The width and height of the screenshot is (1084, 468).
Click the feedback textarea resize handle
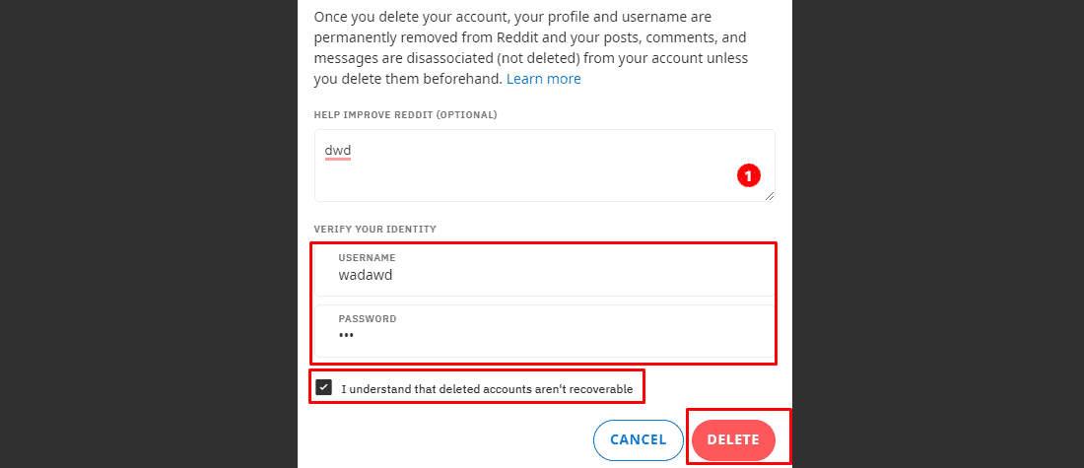pos(770,196)
